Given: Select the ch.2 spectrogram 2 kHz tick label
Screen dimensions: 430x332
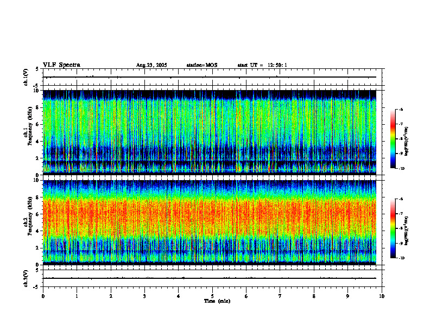Looking at the screenshot, I should tap(38, 248).
